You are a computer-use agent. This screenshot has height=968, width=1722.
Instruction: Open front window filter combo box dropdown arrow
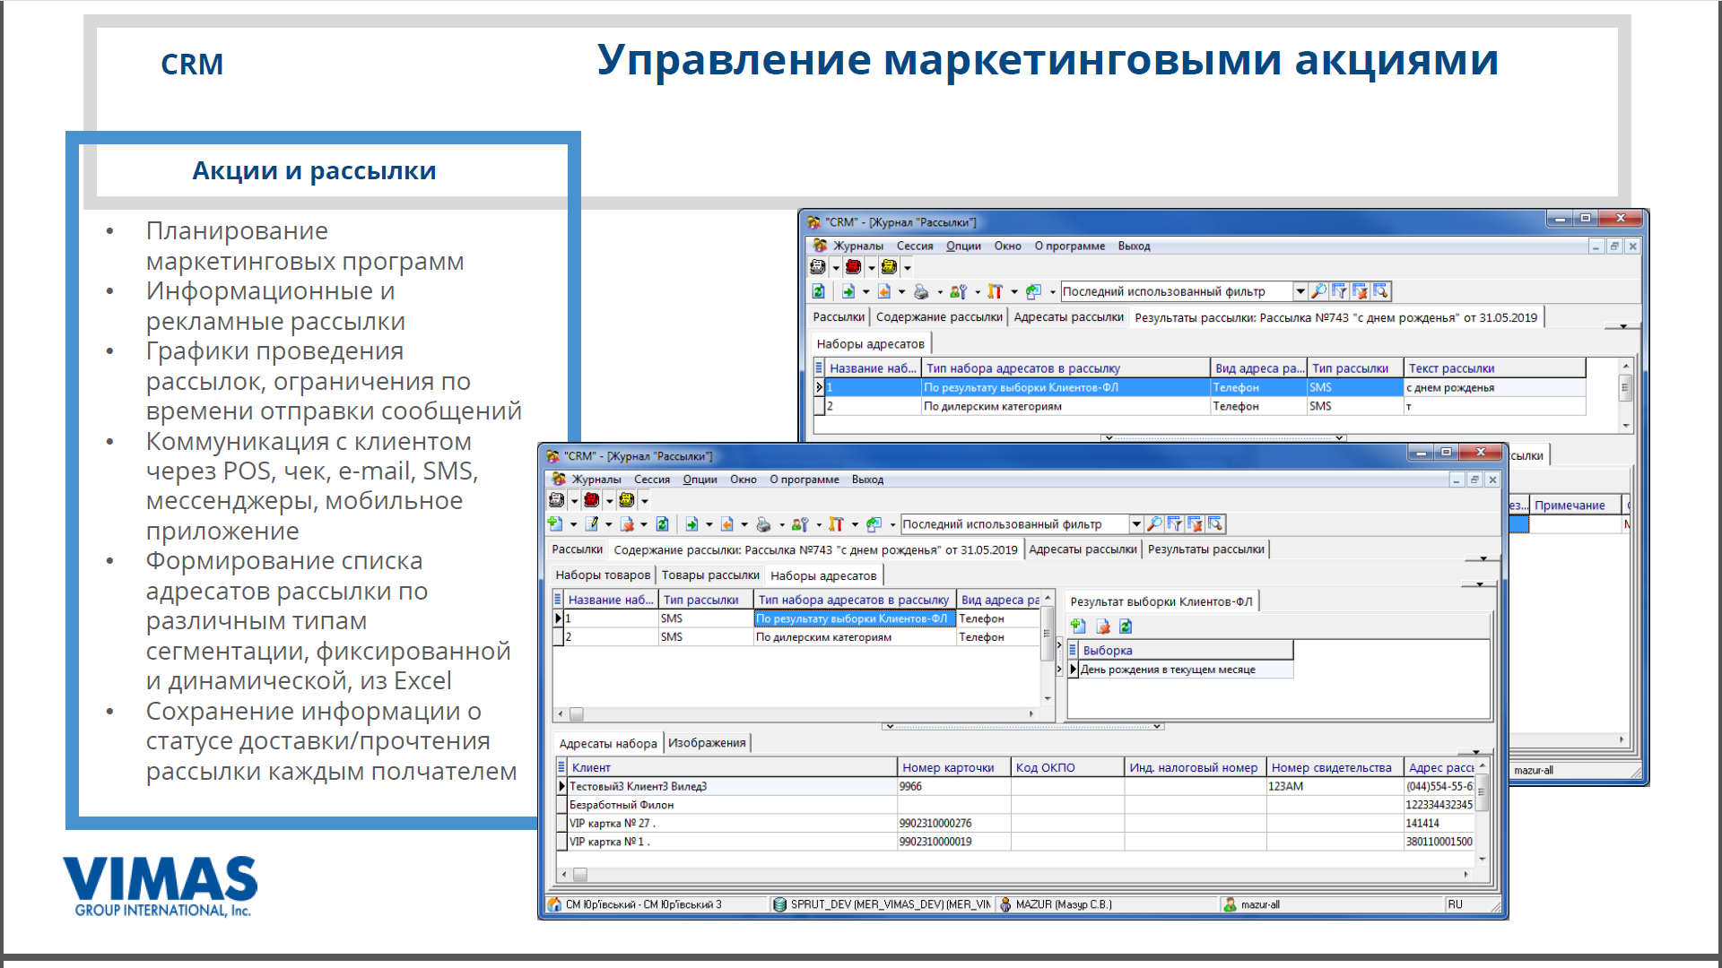(1136, 524)
